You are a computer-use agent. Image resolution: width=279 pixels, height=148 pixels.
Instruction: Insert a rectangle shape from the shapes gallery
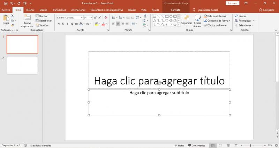pos(167,16)
